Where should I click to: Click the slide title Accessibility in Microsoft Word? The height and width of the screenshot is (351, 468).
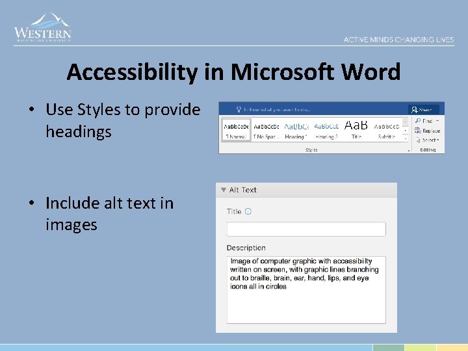point(233,72)
